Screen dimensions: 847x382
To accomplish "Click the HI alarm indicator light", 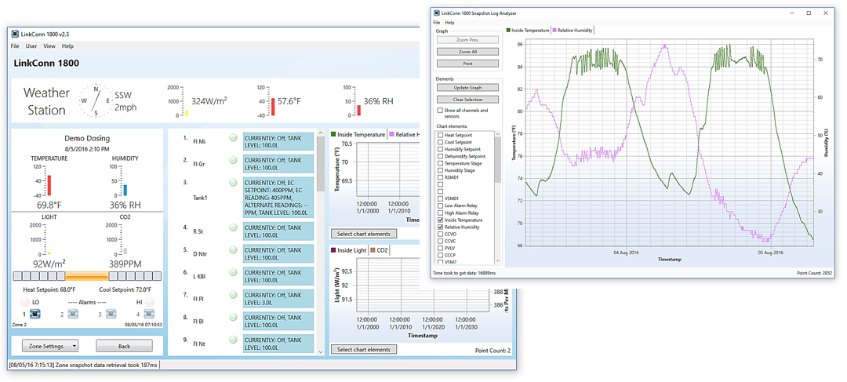I will point(149,302).
